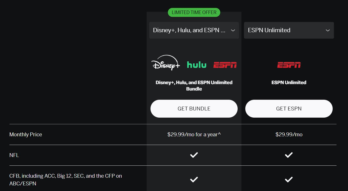Click the CFB checkmark in the bundle column
The height and width of the screenshot is (191, 348).
(194, 179)
